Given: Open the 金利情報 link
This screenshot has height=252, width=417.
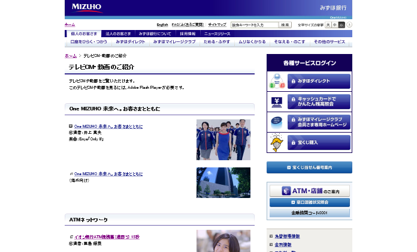Looking at the screenshot, I should 283,244.
